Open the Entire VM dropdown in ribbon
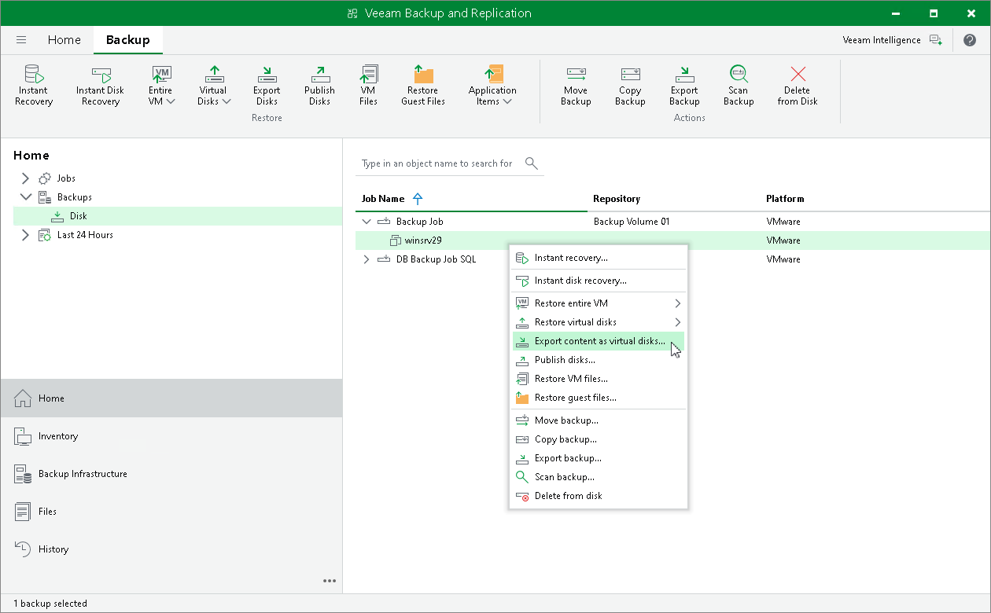Viewport: 991px width, 613px height. pos(161,86)
